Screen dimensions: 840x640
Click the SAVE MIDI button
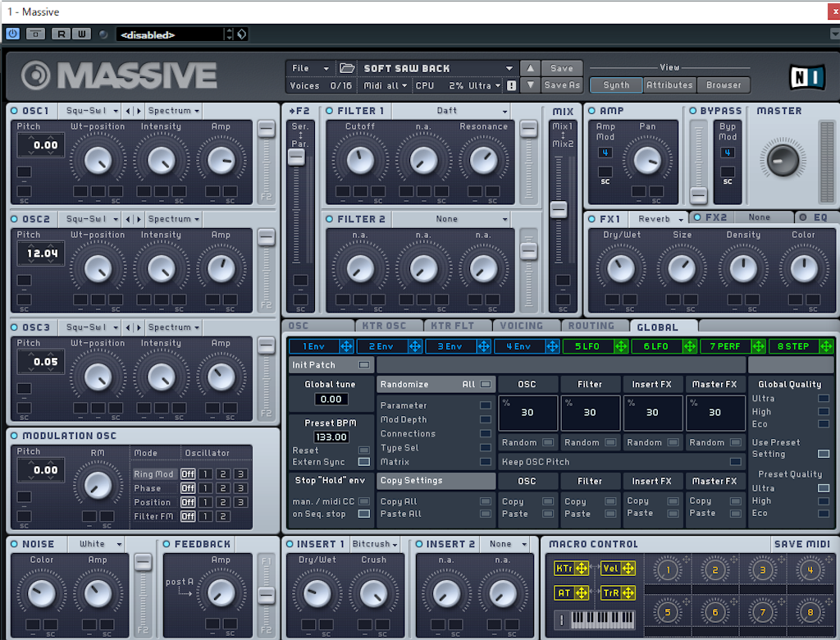(x=801, y=544)
